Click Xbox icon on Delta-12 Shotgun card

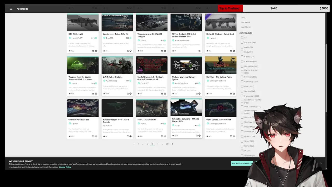coord(234,51)
